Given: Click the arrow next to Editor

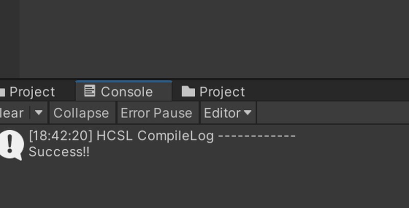Looking at the screenshot, I should point(247,113).
